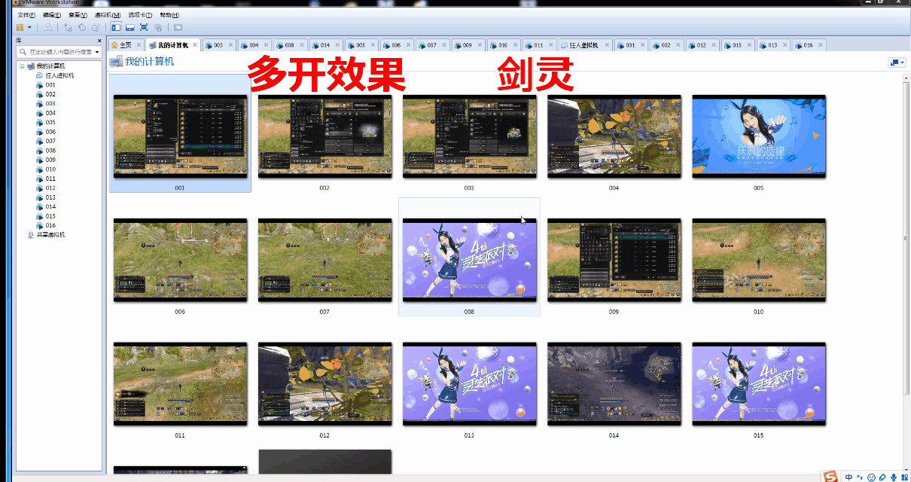This screenshot has height=482, width=911.
Task: Select 狂人虚拟机 in the library tree
Action: [x=59, y=75]
